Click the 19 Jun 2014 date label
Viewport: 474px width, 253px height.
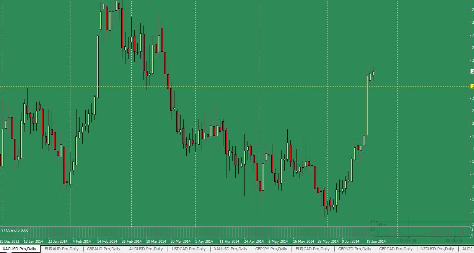tap(376, 242)
